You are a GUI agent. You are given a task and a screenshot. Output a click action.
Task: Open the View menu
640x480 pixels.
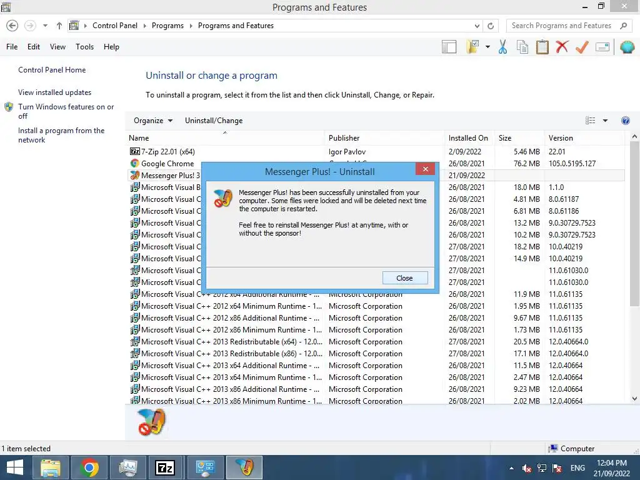pos(57,47)
